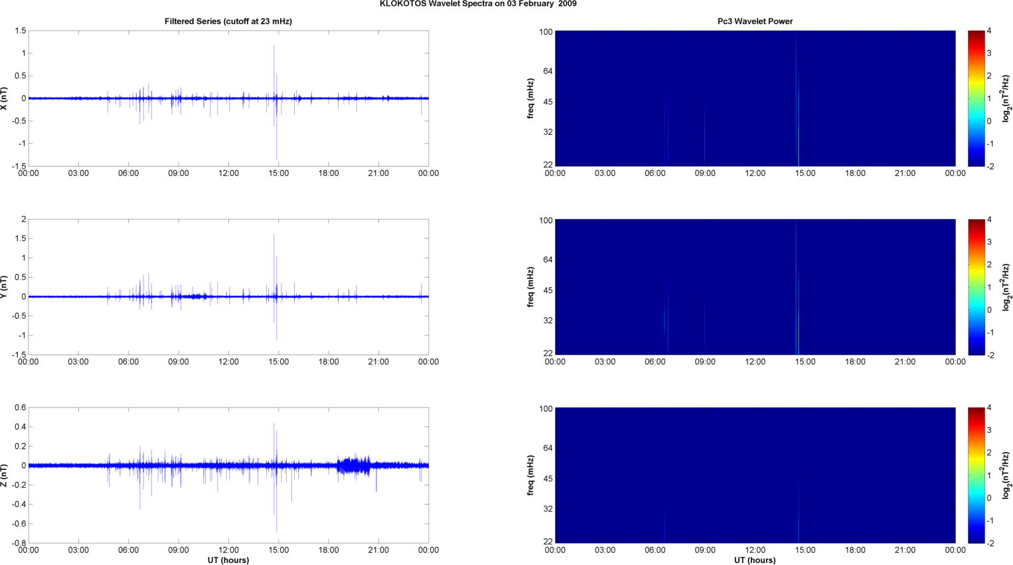This screenshot has height=565, width=1013.
Task: Click the colorbar beside the middle spectrogram
Action: pyautogui.click(x=975, y=287)
